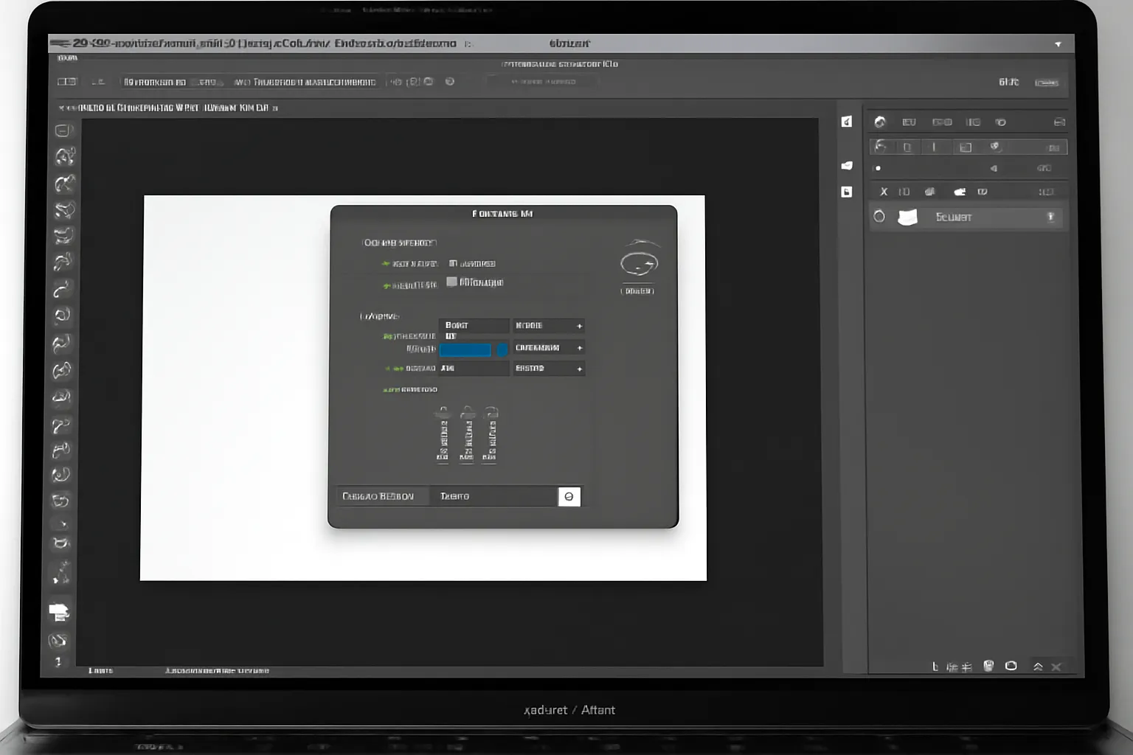Click the middle white icon in collapsed panel strip
Image resolution: width=1133 pixels, height=755 pixels.
tap(847, 166)
